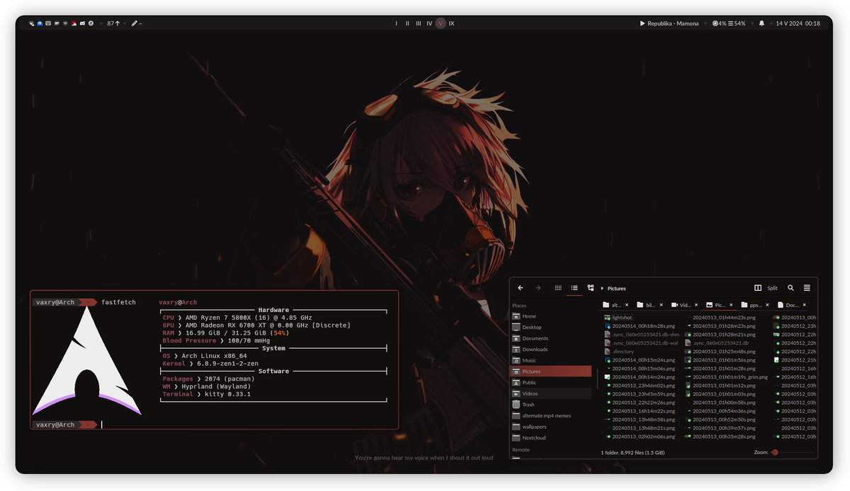This screenshot has width=850, height=491.
Task: Open Desktop in the Places sidebar
Action: click(551, 327)
